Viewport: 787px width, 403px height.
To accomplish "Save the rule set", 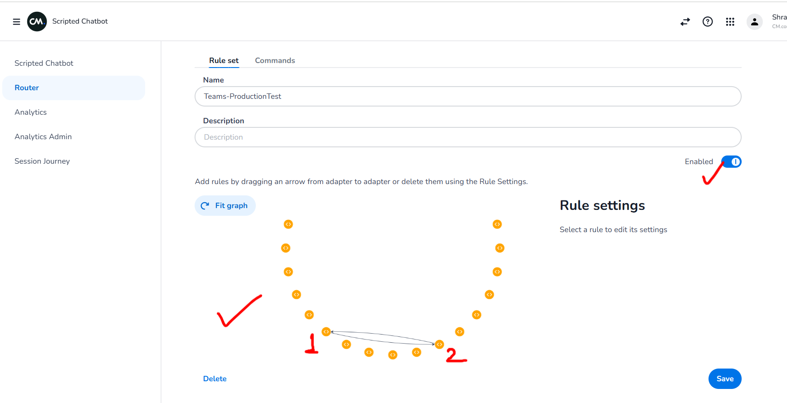I will (725, 379).
